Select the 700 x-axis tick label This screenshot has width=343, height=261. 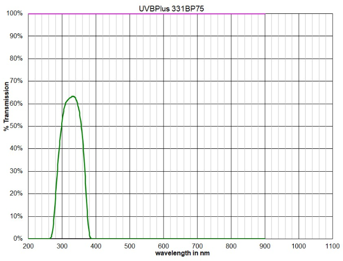coord(197,246)
